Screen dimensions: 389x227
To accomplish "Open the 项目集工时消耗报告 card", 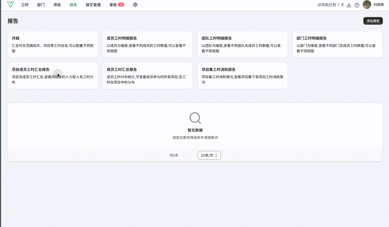I will [242, 76].
